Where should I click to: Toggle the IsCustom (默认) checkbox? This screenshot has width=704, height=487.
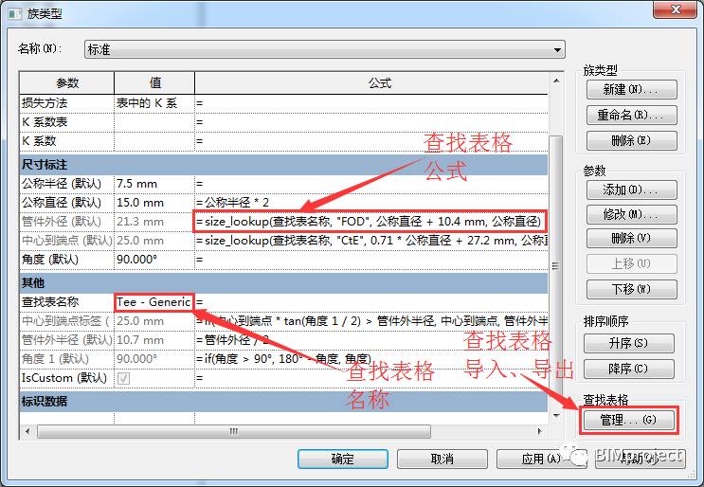point(123,378)
